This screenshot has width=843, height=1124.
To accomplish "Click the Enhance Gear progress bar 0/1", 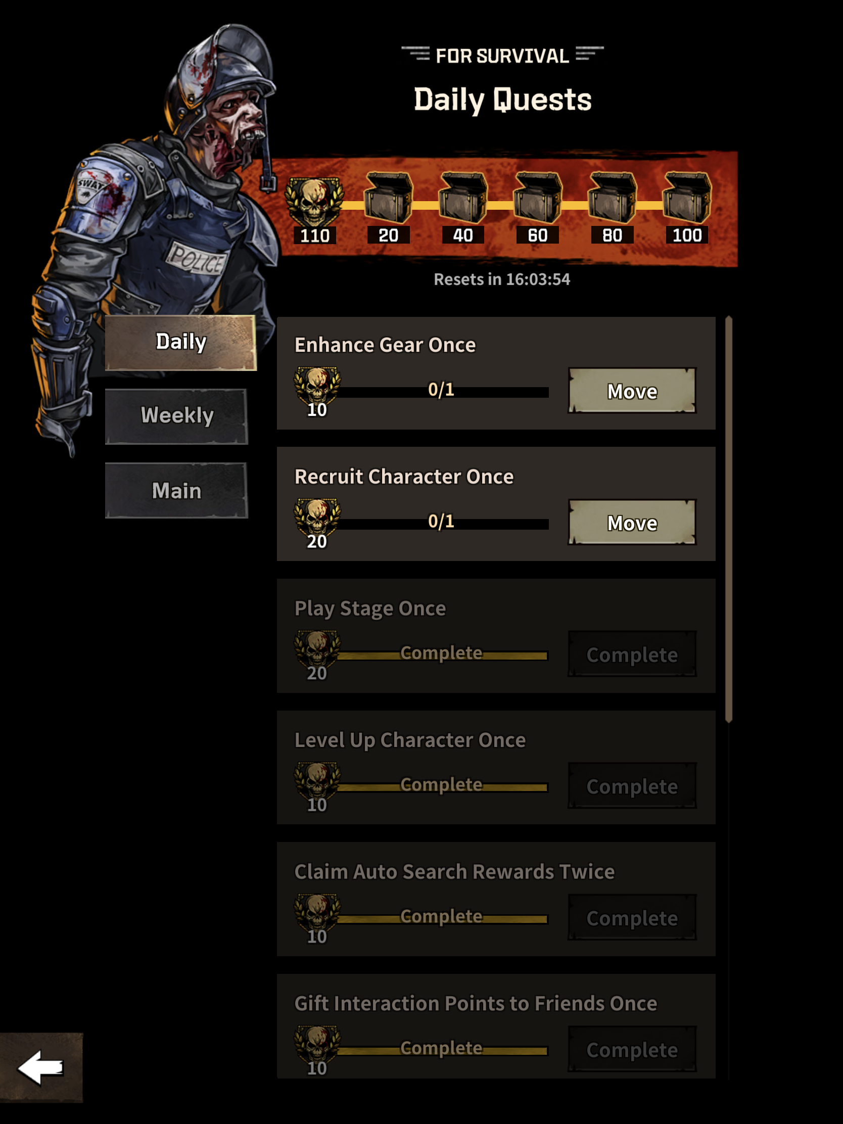I will click(442, 391).
